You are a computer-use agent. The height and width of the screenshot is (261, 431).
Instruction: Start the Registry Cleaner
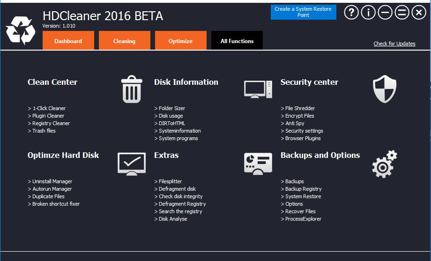click(49, 123)
